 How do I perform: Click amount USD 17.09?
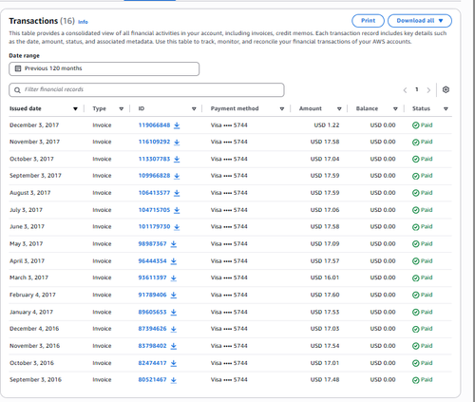(325, 244)
